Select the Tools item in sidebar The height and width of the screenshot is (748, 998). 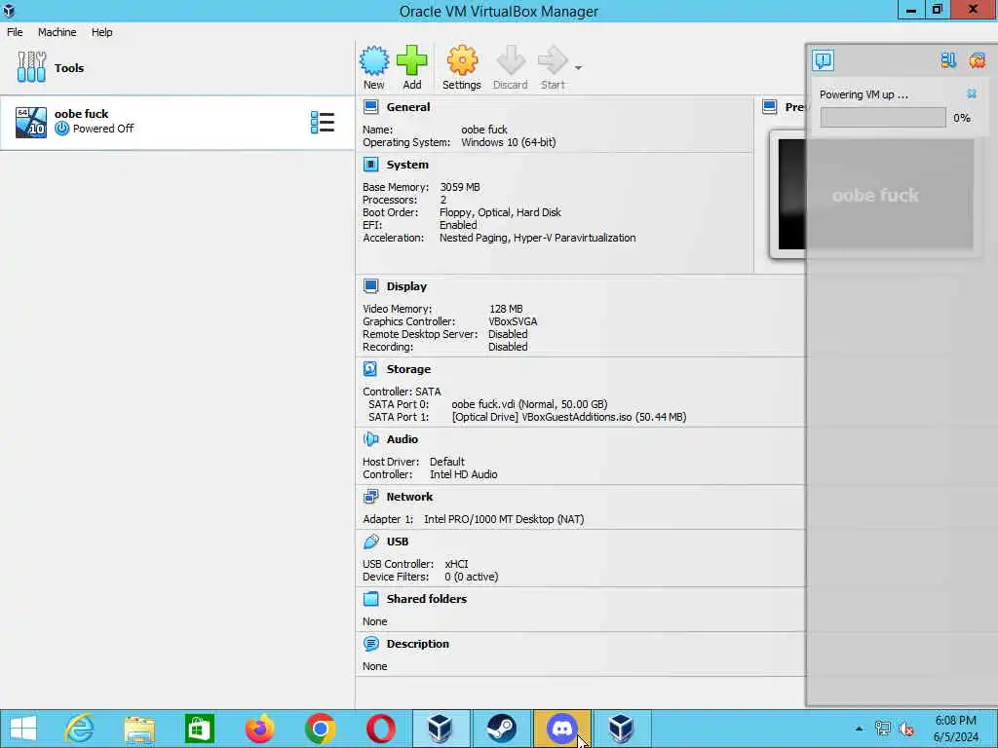tap(177, 68)
